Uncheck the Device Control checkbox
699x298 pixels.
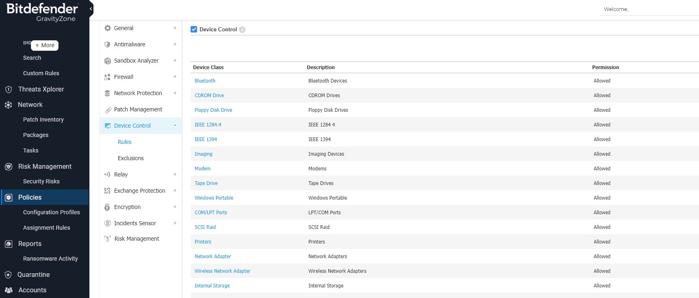(x=194, y=29)
